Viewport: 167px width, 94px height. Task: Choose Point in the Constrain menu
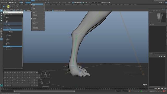tap(34, 6)
